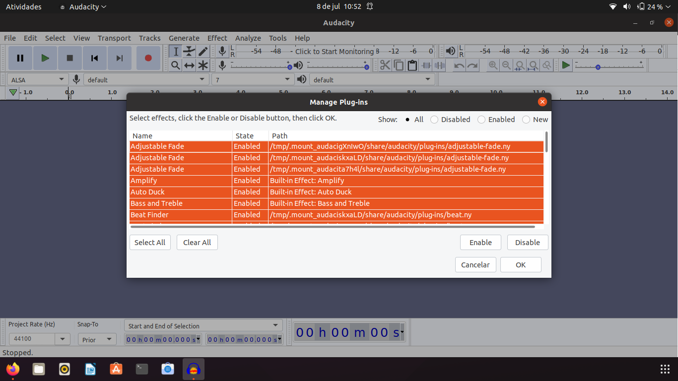Open Firefox from the dock
The width and height of the screenshot is (678, 381).
tap(13, 369)
